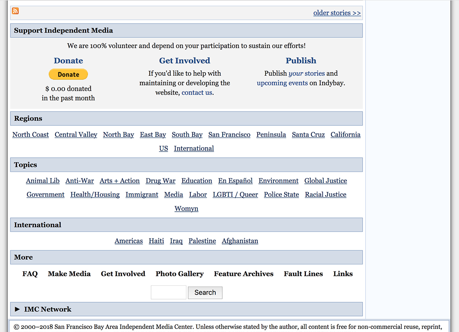
Task: Browse the Animal Lib topic
Action: [x=43, y=181]
